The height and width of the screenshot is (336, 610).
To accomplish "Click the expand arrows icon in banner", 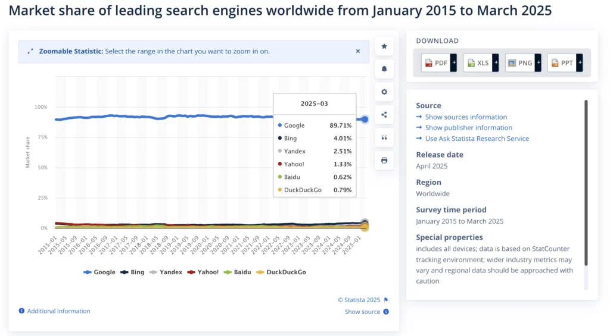I will tap(30, 51).
